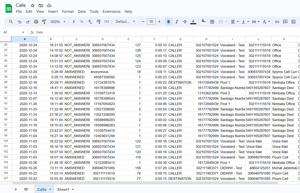Toggle bold formatting
Image resolution: width=300 pixels, height=193 pixels.
pos(168,22)
